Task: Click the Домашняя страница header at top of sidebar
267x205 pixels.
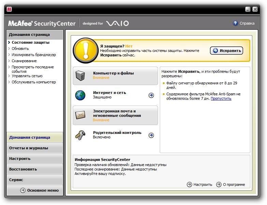Action: coord(35,35)
